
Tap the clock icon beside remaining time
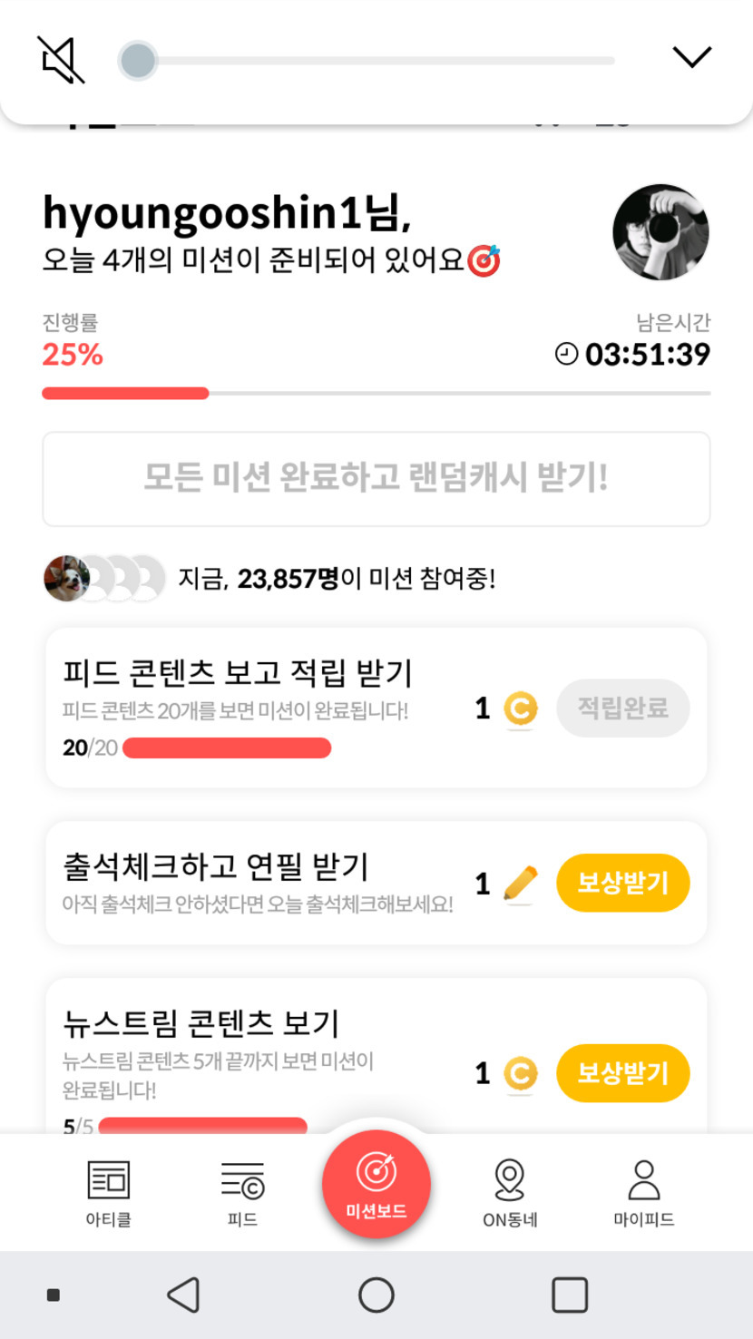tap(566, 355)
